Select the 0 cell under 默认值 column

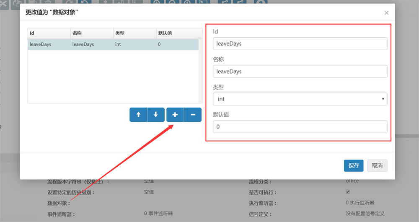(x=177, y=44)
